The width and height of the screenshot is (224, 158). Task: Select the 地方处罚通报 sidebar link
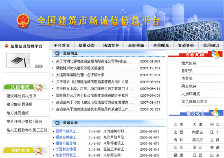18,113
